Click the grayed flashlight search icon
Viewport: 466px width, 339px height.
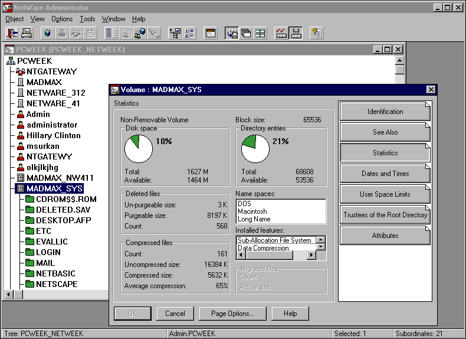(x=154, y=33)
